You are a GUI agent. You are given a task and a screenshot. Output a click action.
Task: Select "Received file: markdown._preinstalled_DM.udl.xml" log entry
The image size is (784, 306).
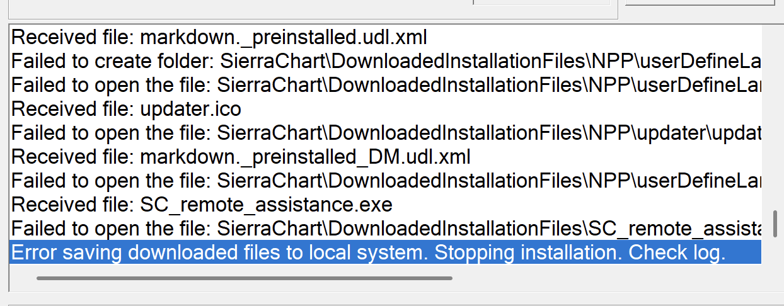(x=241, y=157)
